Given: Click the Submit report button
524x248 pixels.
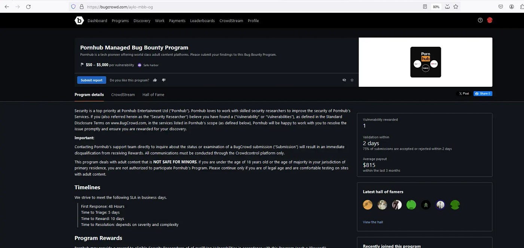Looking at the screenshot, I should (x=91, y=80).
